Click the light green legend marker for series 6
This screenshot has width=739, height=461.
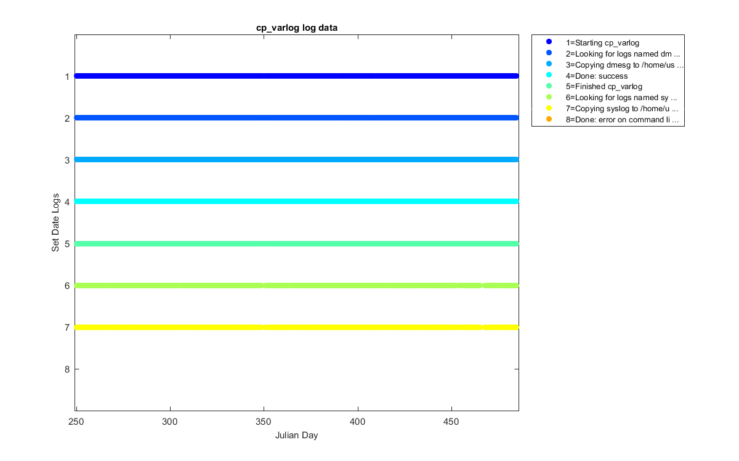549,97
